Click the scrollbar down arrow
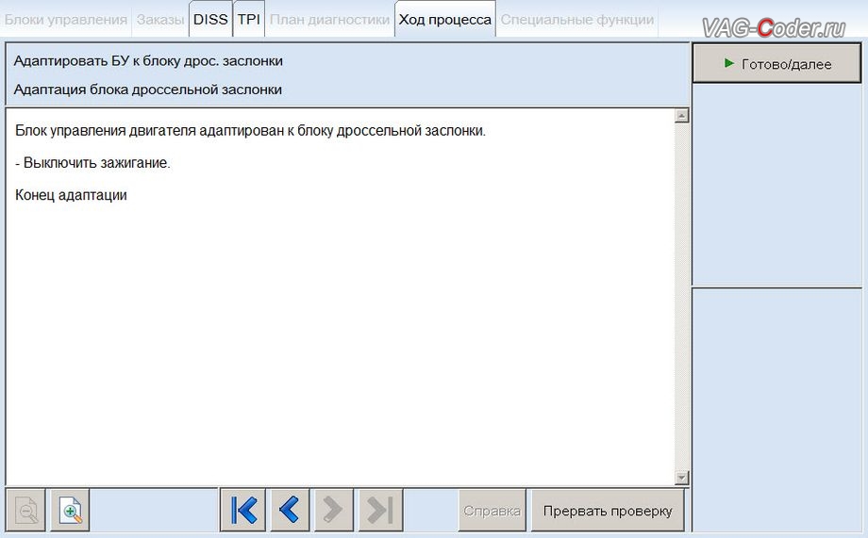This screenshot has width=868, height=538. point(681,477)
